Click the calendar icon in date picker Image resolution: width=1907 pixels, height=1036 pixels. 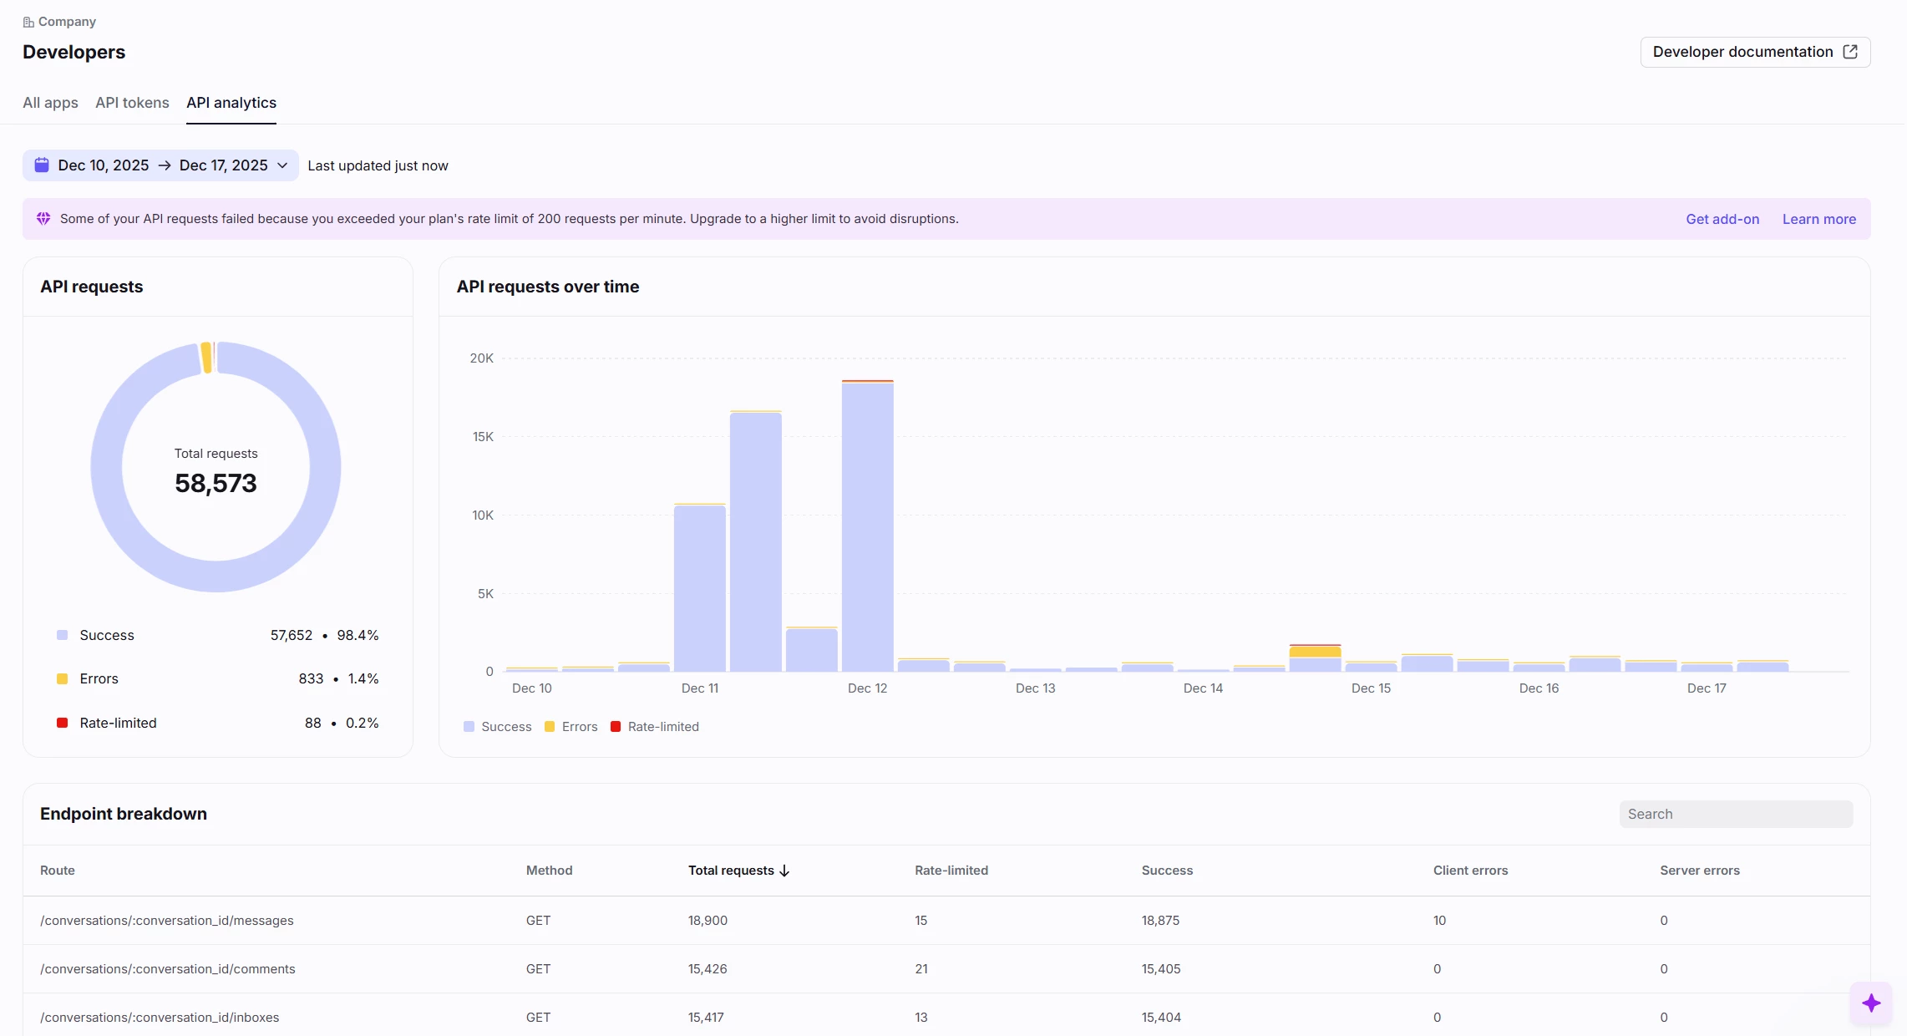[42, 165]
